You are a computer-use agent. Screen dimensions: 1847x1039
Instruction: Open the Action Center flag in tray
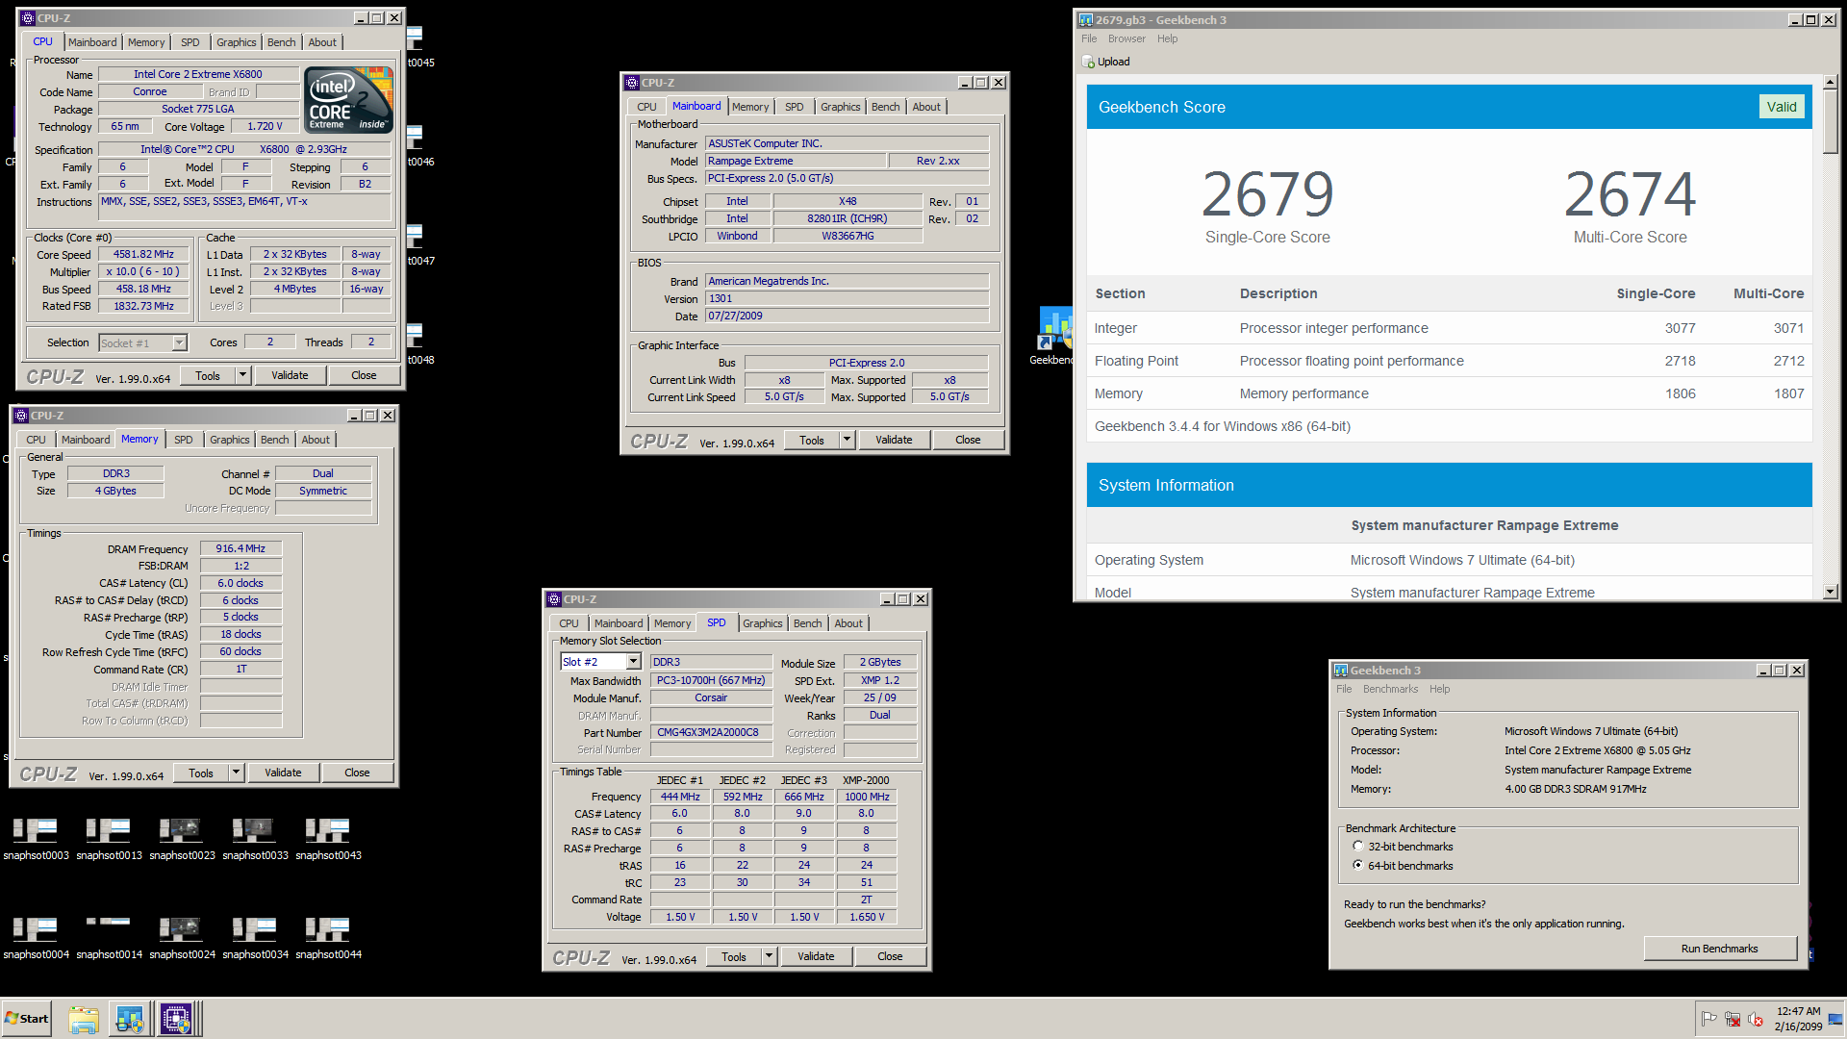[1709, 1019]
